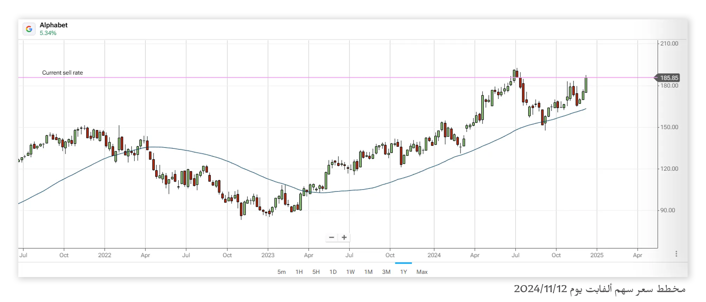
Task: Click the 90.00 price axis label
Action: 668,210
